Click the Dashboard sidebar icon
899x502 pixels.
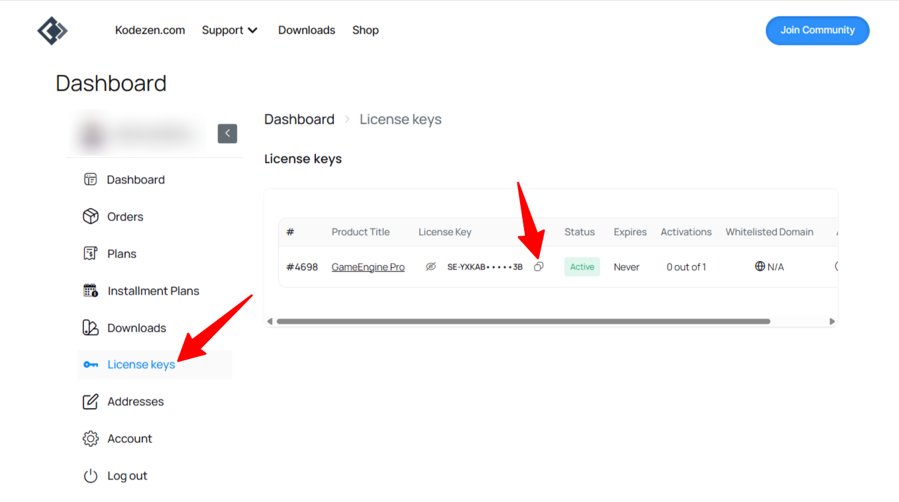point(91,179)
